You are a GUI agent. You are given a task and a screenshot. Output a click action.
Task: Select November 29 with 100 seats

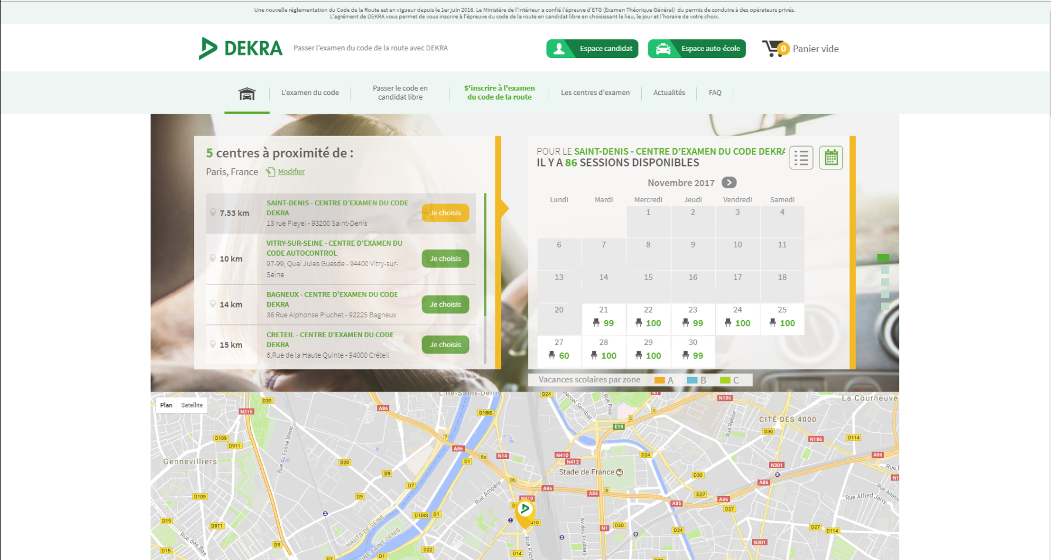pyautogui.click(x=648, y=352)
